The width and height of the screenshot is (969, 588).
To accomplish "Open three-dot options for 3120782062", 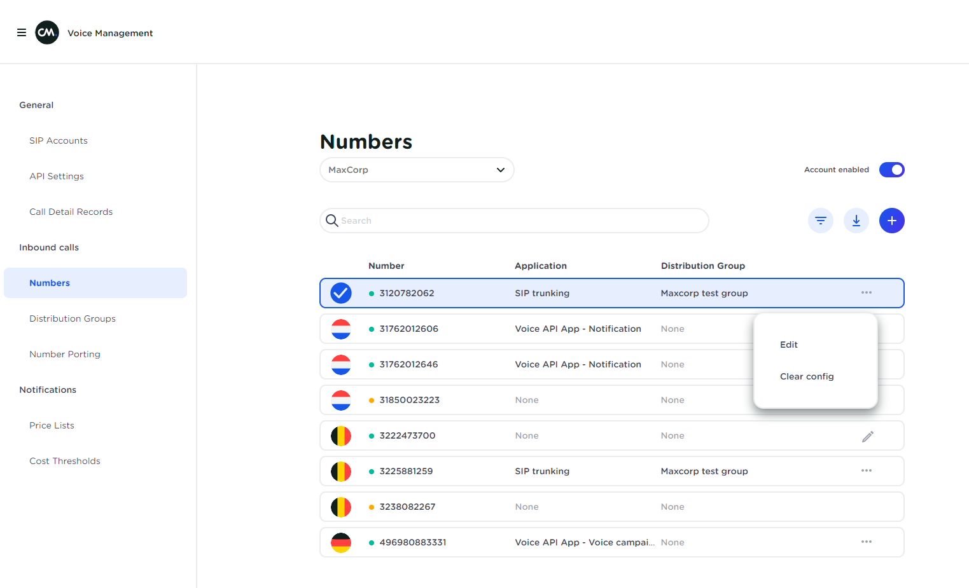I will tap(866, 293).
